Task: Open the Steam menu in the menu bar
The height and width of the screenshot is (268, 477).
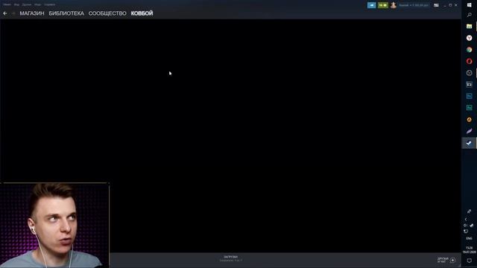Action: [x=7, y=4]
